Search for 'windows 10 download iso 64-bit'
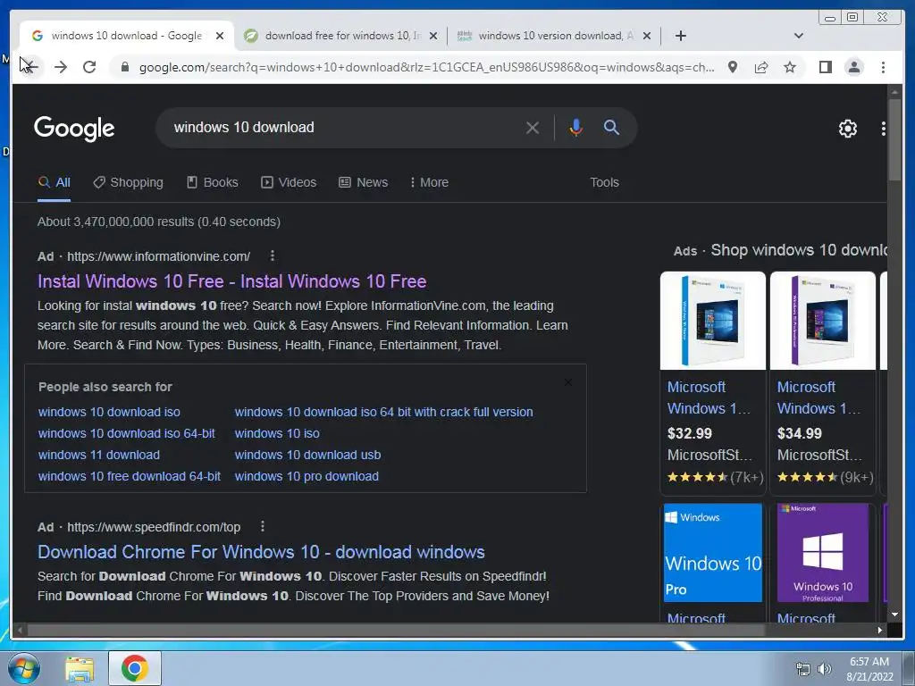 [127, 433]
